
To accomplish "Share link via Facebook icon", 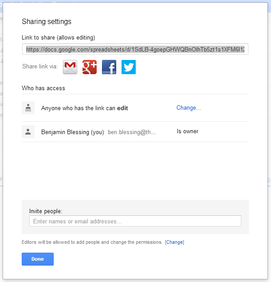I will 109,67.
